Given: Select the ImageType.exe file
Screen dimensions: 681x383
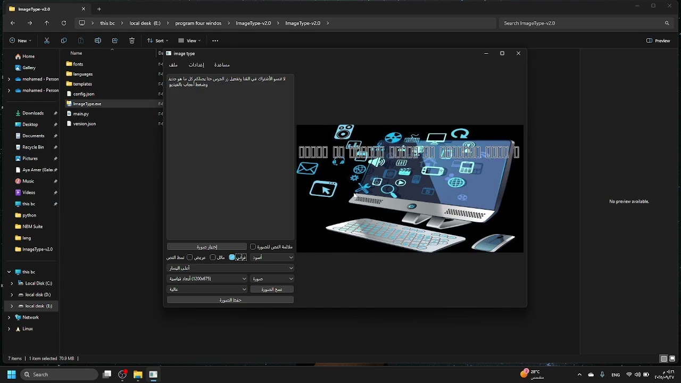Looking at the screenshot, I should 87,104.
